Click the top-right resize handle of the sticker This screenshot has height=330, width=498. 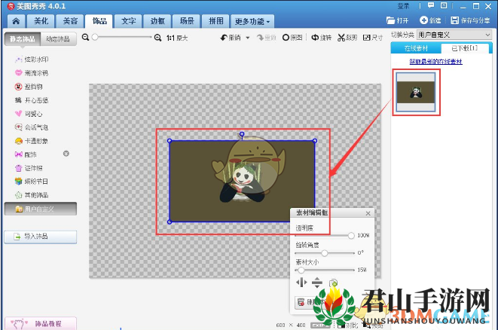point(315,141)
